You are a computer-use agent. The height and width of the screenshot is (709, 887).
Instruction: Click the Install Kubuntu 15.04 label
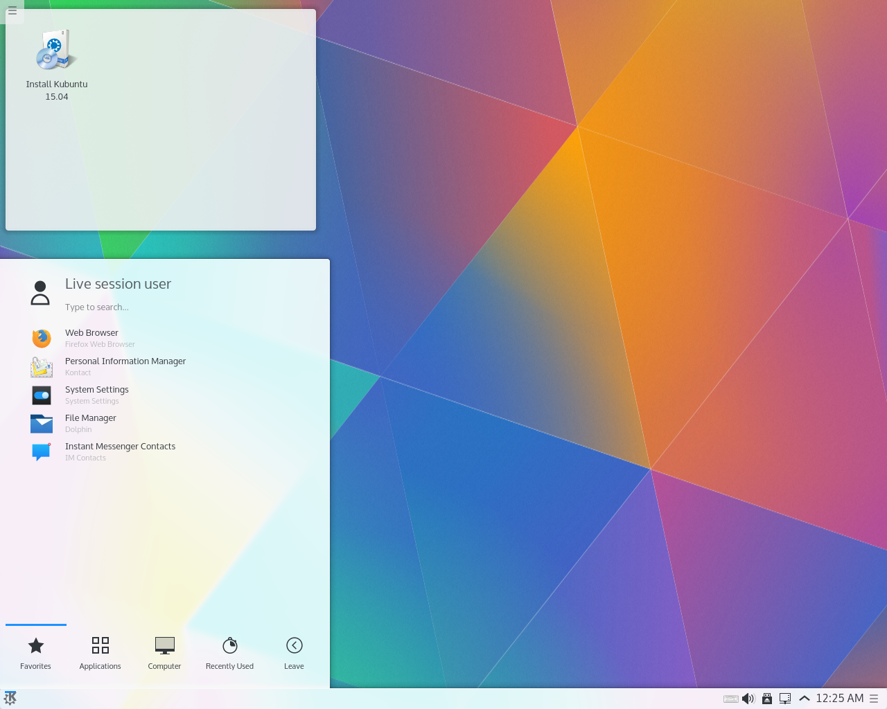click(57, 91)
